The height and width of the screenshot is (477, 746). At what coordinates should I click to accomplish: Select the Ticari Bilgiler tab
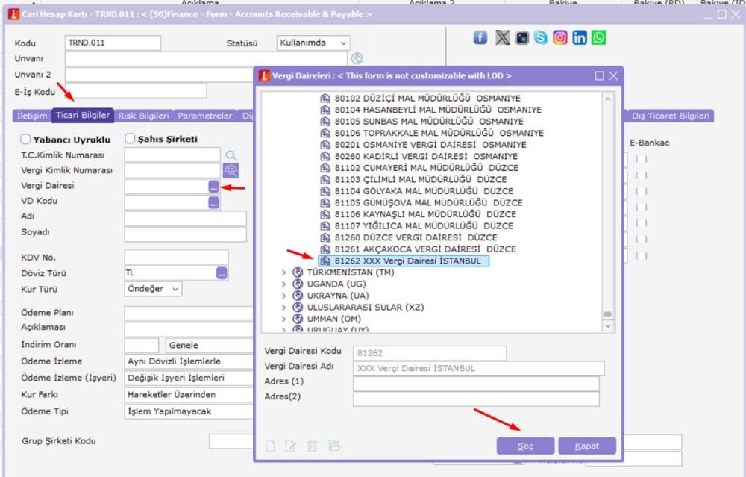tap(83, 115)
